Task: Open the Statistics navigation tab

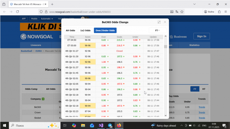Action: click(x=194, y=45)
